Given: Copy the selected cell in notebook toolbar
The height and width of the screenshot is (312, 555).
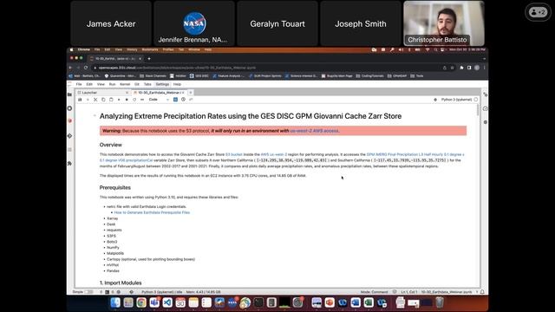Looking at the screenshot, I should (x=103, y=100).
